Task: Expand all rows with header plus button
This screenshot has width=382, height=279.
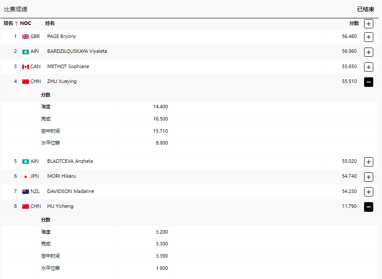Action: (368, 24)
